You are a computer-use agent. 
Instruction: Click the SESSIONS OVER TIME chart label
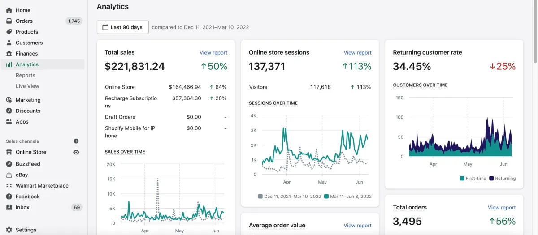(x=273, y=103)
